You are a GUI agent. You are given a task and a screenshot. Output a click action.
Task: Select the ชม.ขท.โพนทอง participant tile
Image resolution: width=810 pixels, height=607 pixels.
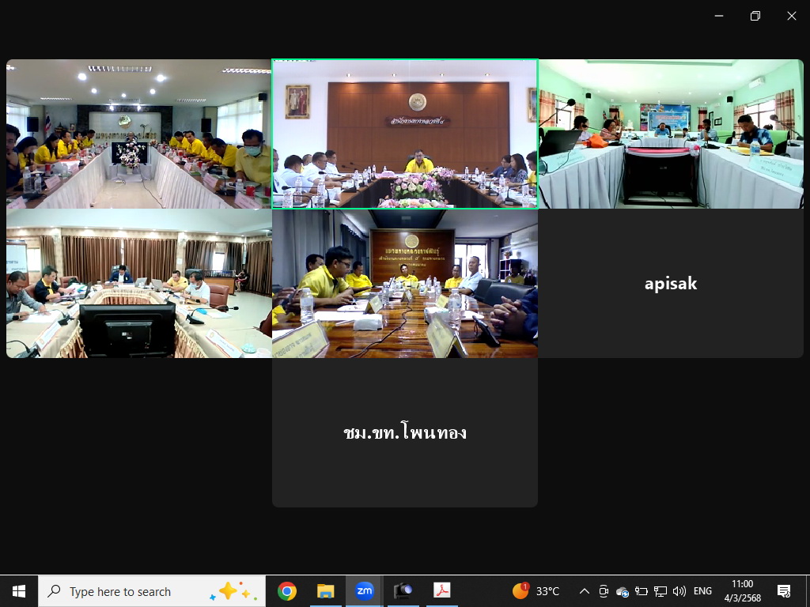tap(405, 432)
